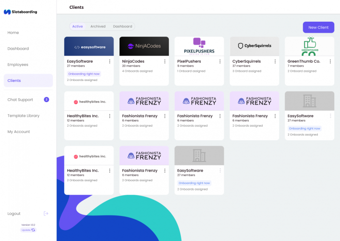Click the CyberSquirrels shield logo banner
The image size is (340, 241).
pos(254,46)
